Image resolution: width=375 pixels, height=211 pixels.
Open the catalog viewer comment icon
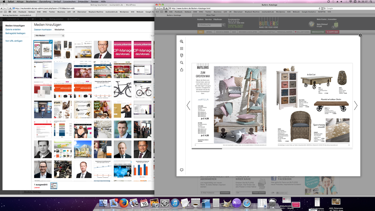point(181,170)
